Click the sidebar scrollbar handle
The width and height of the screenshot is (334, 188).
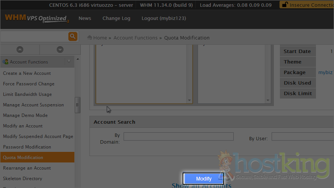pyautogui.click(x=77, y=105)
